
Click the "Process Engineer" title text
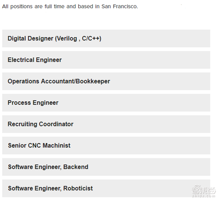click(33, 103)
